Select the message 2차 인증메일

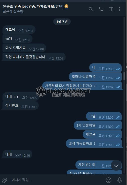click(98, 126)
